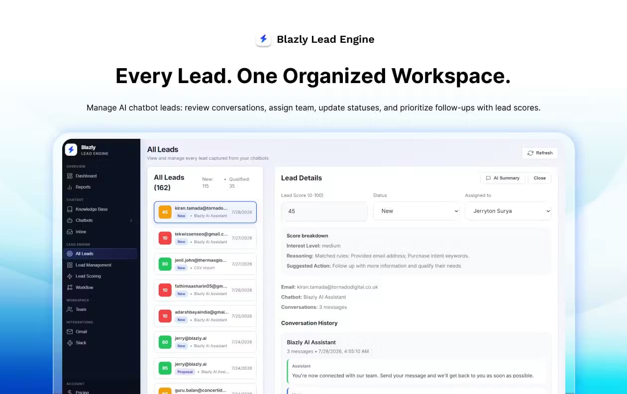The width and height of the screenshot is (627, 394).
Task: Click the Slack integration icon
Action: coord(70,343)
